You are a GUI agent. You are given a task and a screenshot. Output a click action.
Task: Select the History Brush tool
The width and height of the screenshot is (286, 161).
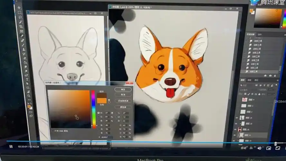[x=24, y=54]
